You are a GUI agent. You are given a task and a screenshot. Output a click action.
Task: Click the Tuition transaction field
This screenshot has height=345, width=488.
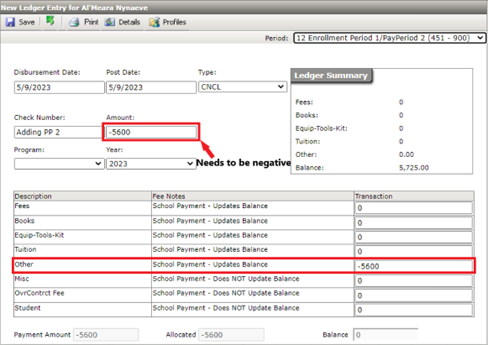pyautogui.click(x=414, y=251)
